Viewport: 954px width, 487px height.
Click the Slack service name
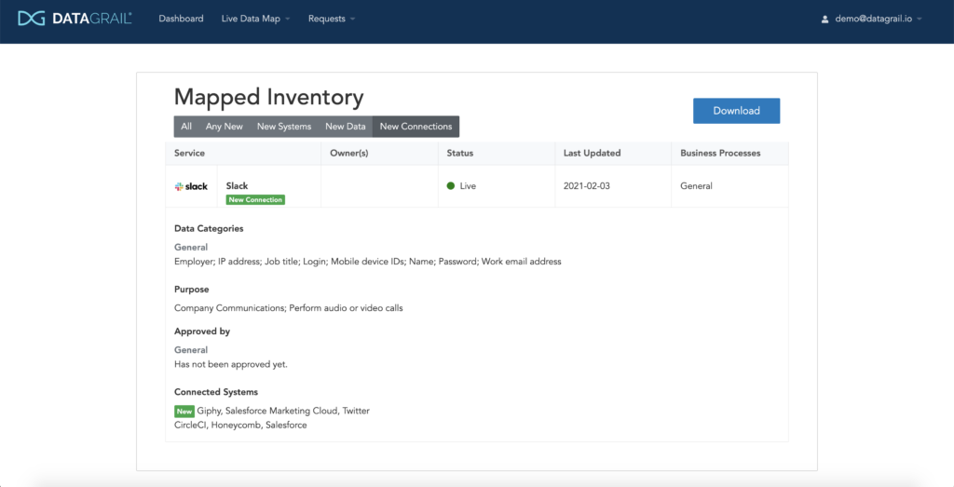coord(237,185)
